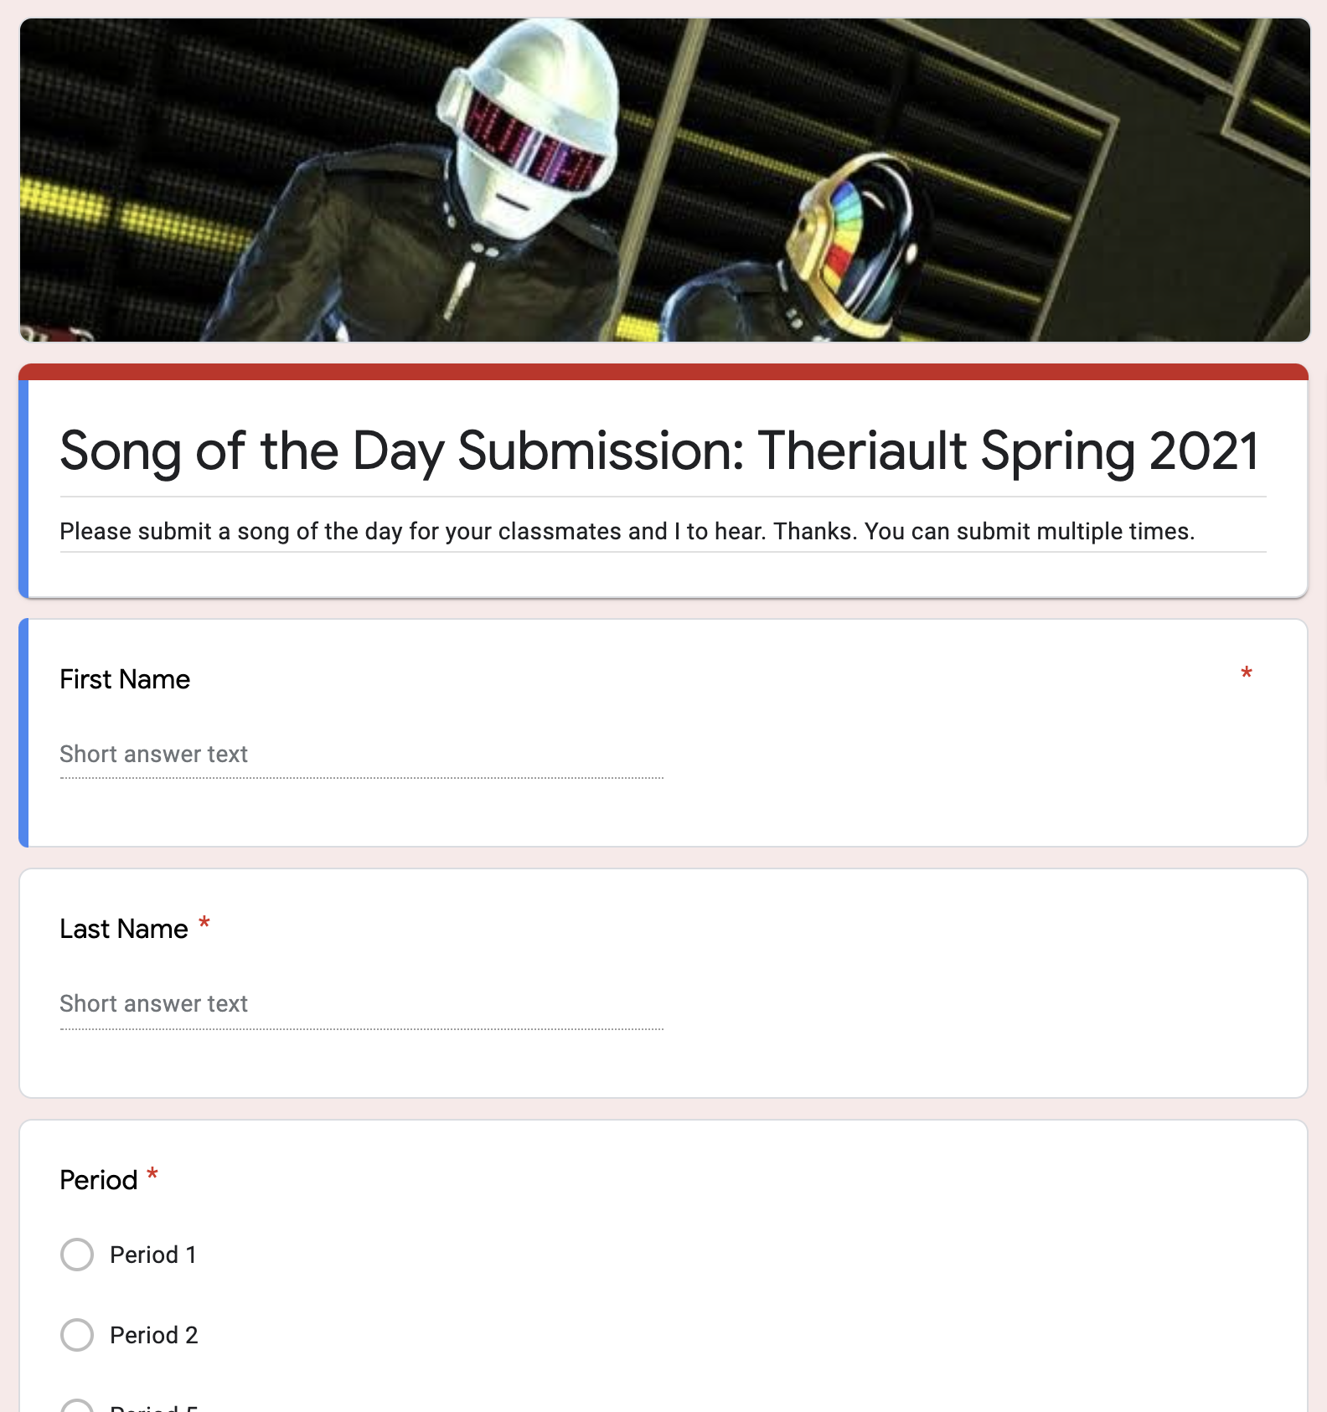This screenshot has height=1412, width=1327.
Task: Click the Last Name question title
Action: click(x=124, y=929)
